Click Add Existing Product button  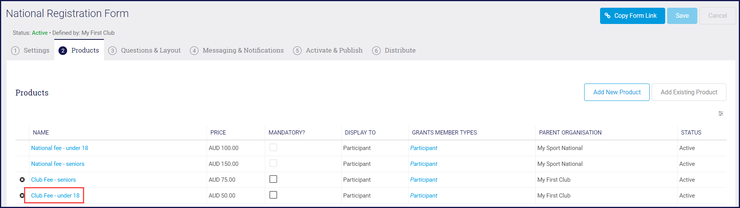[x=689, y=92]
